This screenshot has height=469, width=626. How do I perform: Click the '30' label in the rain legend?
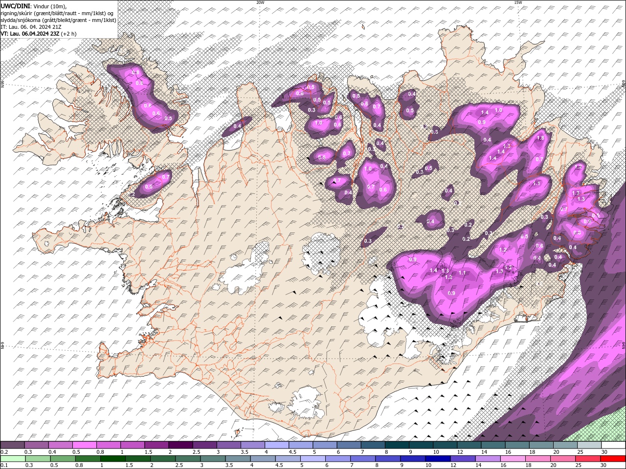(603, 465)
